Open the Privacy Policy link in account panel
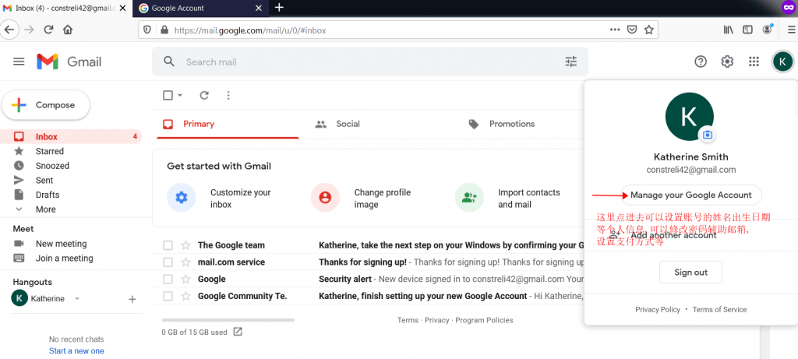The image size is (798, 359). (x=658, y=310)
